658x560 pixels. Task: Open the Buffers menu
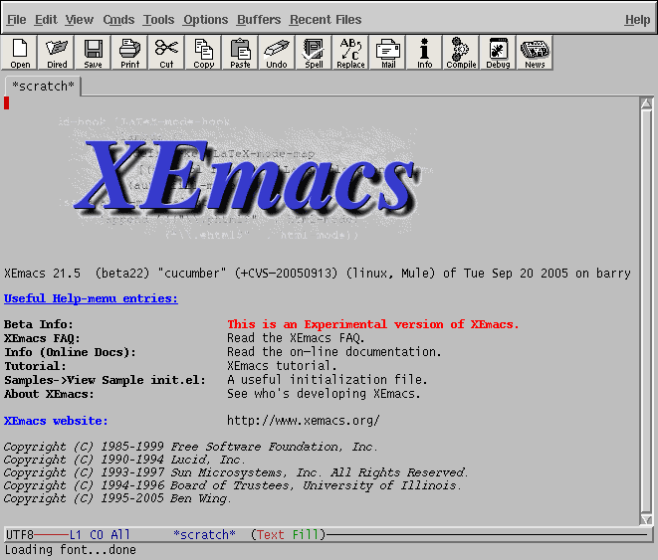pos(259,20)
